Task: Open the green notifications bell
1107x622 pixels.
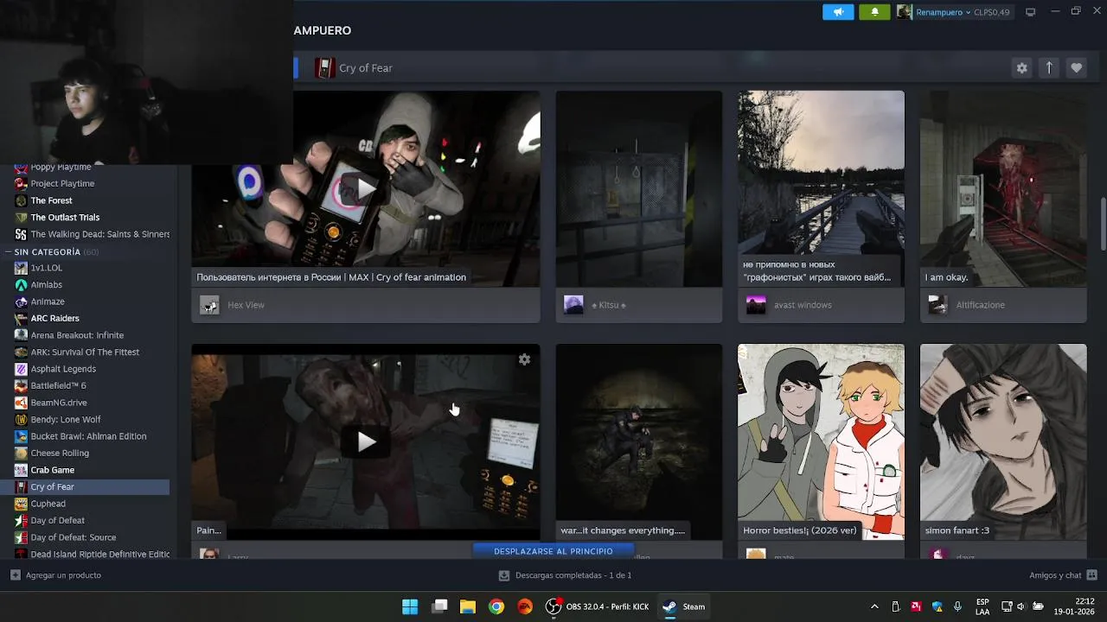Action: click(x=874, y=12)
